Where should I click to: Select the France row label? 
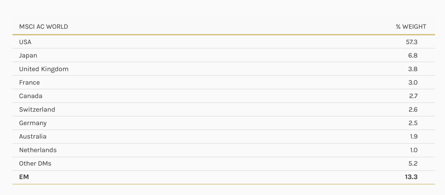(29, 82)
